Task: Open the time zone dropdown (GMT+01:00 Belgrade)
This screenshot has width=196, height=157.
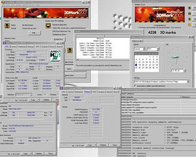Action: (188, 82)
